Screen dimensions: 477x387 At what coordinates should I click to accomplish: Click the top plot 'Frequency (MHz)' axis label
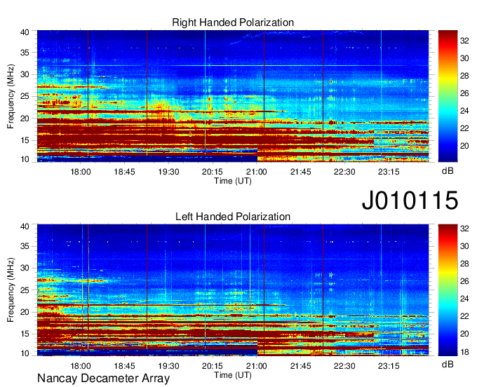tap(11, 96)
